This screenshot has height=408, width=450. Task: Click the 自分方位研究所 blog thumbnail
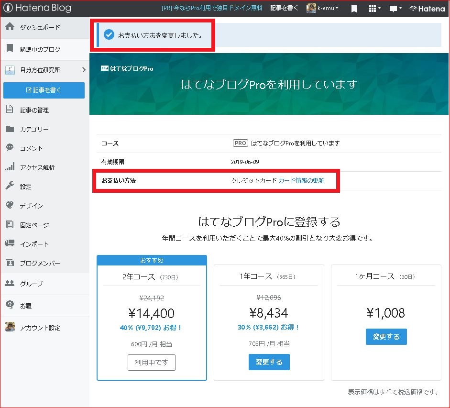(10, 70)
